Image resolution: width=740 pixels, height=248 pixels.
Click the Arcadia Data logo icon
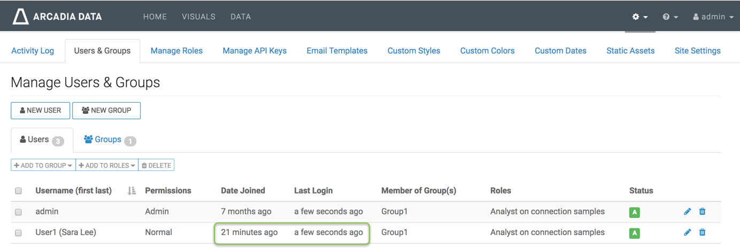20,17
